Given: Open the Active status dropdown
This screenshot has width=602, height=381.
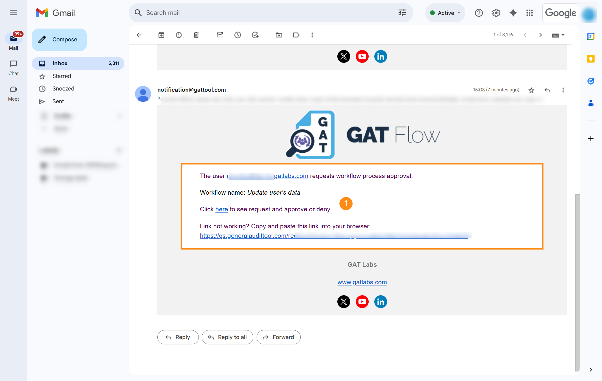Looking at the screenshot, I should click(445, 13).
